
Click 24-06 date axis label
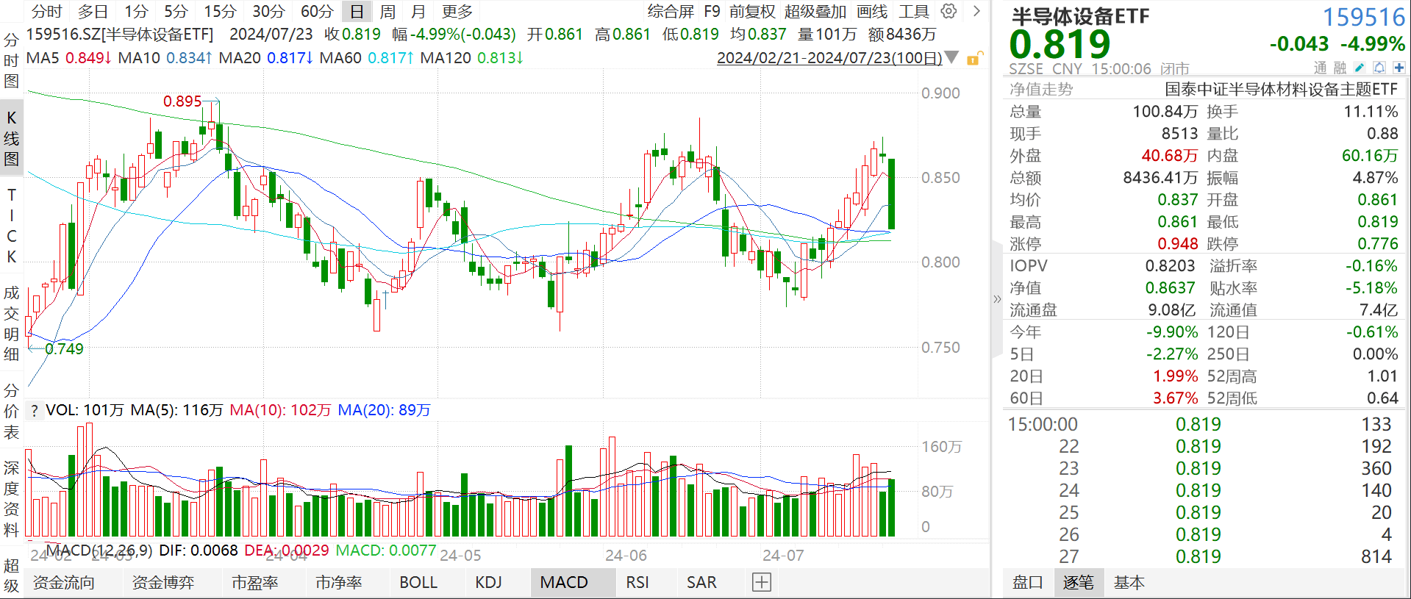click(626, 556)
